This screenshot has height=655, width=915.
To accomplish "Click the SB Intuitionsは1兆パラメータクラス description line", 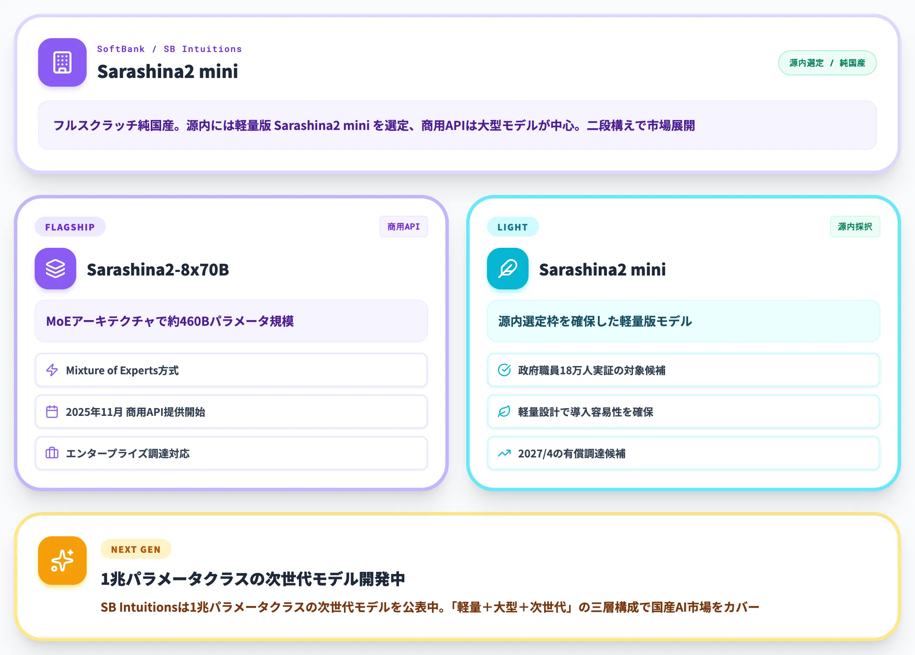I will (x=430, y=607).
